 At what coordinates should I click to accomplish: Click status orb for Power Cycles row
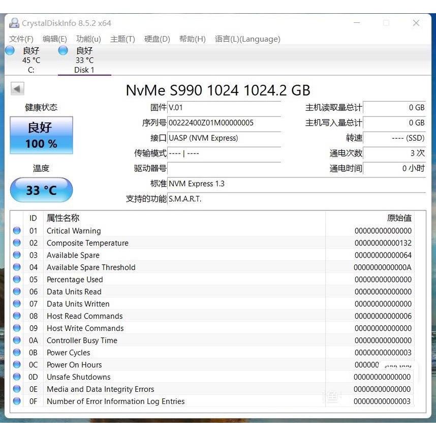17,352
